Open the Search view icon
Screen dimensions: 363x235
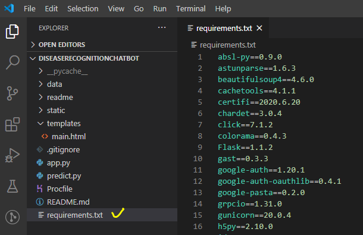pyautogui.click(x=12, y=62)
